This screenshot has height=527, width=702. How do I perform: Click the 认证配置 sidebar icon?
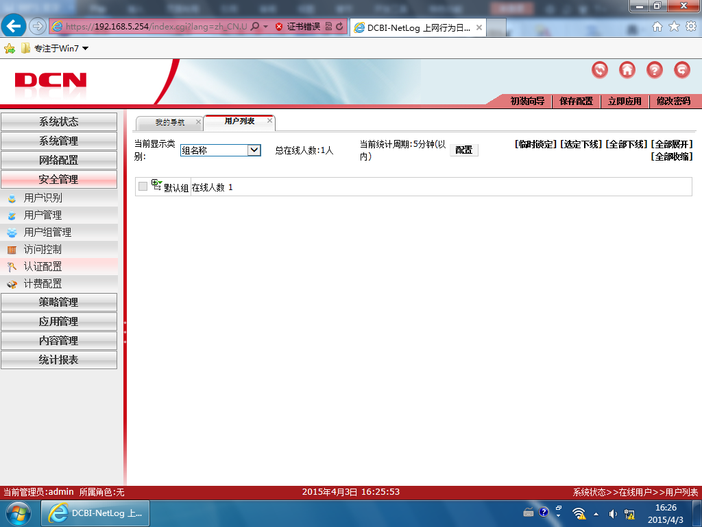pos(12,267)
